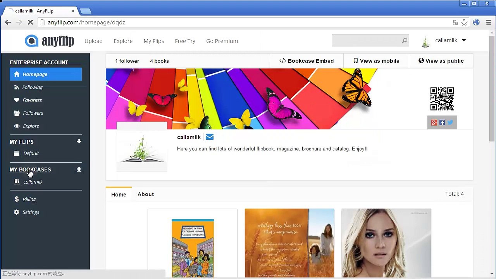Click the blue envelope message icon
The width and height of the screenshot is (496, 279).
click(x=210, y=137)
